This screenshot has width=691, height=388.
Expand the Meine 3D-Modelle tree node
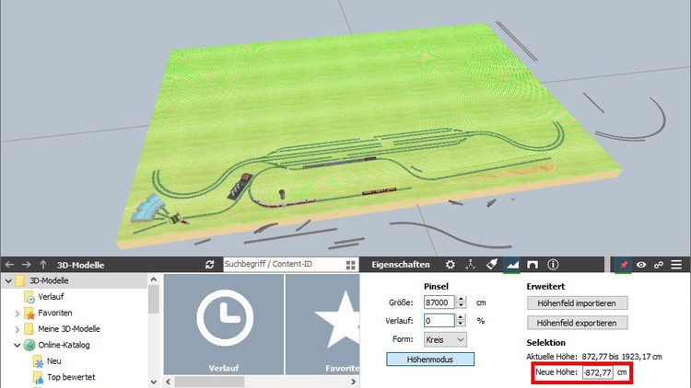click(18, 329)
